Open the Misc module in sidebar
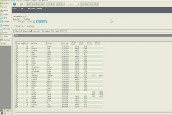Image resolution: width=172 pixels, height=115 pixels. click(4, 44)
